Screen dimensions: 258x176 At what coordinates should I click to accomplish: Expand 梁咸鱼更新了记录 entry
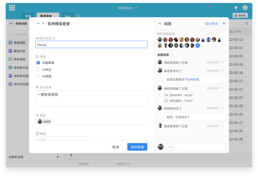pyautogui.click(x=223, y=126)
